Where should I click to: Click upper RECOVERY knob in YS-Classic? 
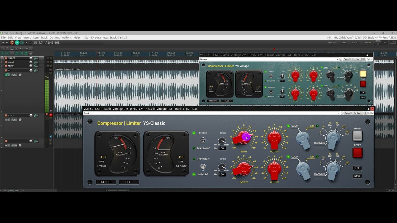pos(333,138)
